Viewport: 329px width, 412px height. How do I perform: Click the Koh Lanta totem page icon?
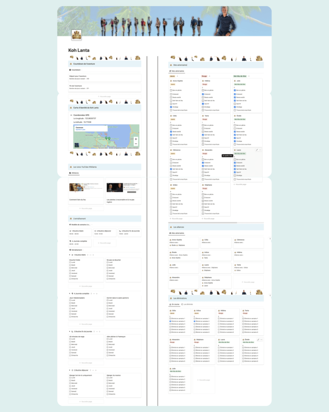pyautogui.click(x=76, y=35)
